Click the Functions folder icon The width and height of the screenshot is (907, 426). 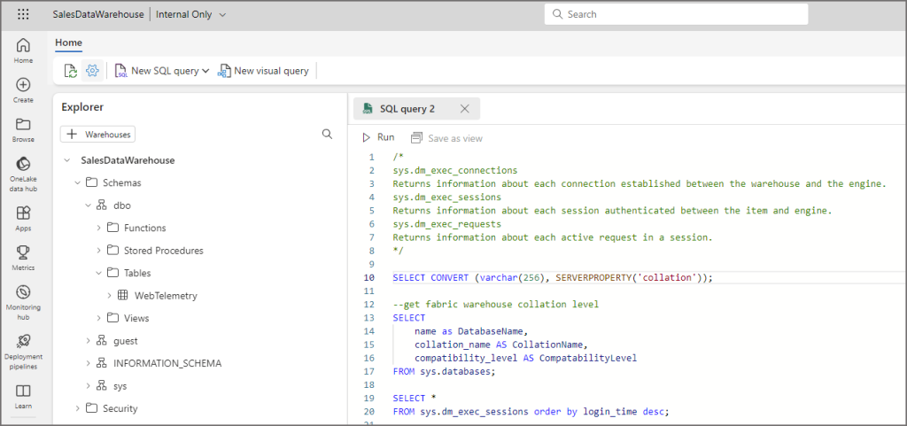(x=112, y=228)
